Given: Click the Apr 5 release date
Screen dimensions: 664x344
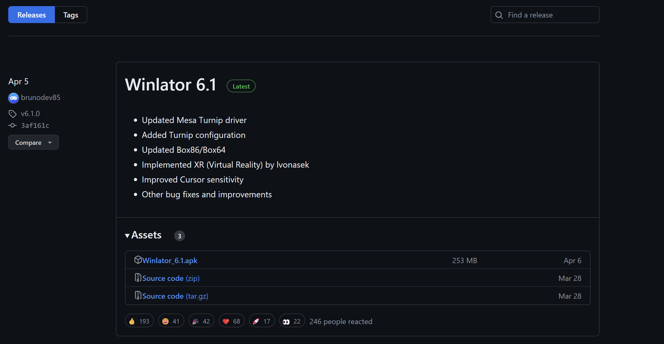Looking at the screenshot, I should tap(18, 81).
